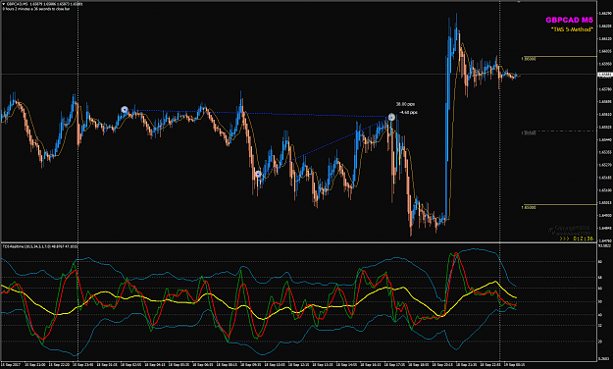
Task: Click the yellow bar countdown timer 0:2:36
Action: [577, 238]
